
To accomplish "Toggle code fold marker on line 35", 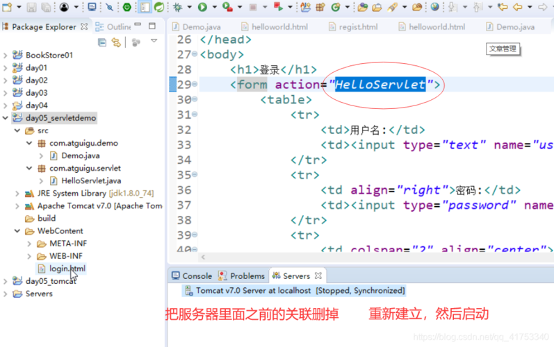I will [195, 175].
